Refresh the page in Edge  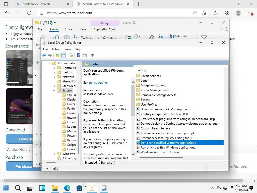[29, 13]
